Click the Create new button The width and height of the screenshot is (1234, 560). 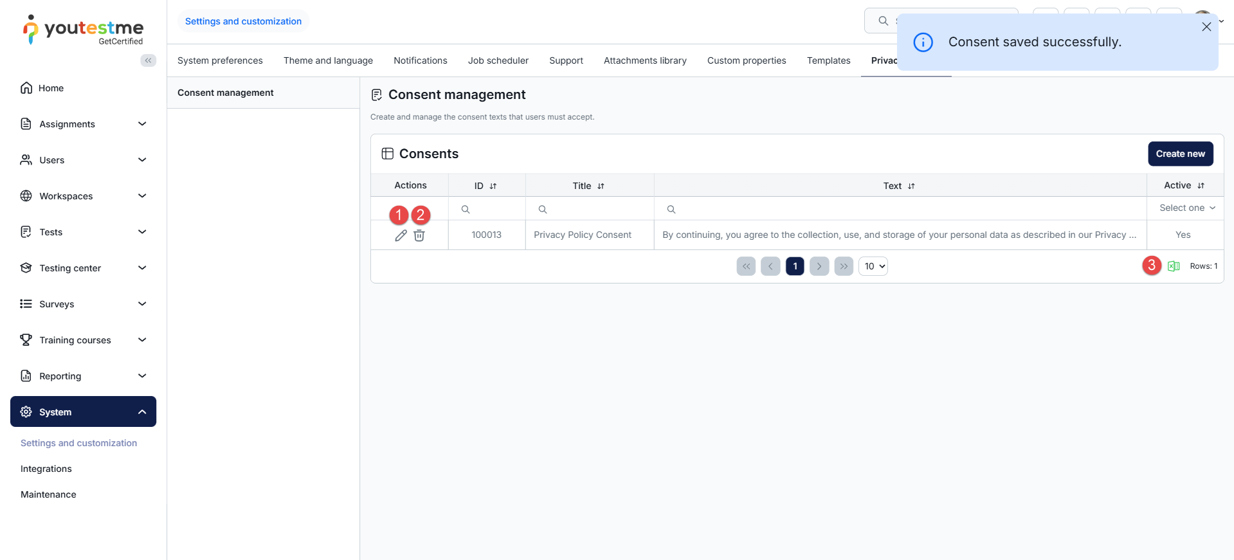pos(1180,154)
